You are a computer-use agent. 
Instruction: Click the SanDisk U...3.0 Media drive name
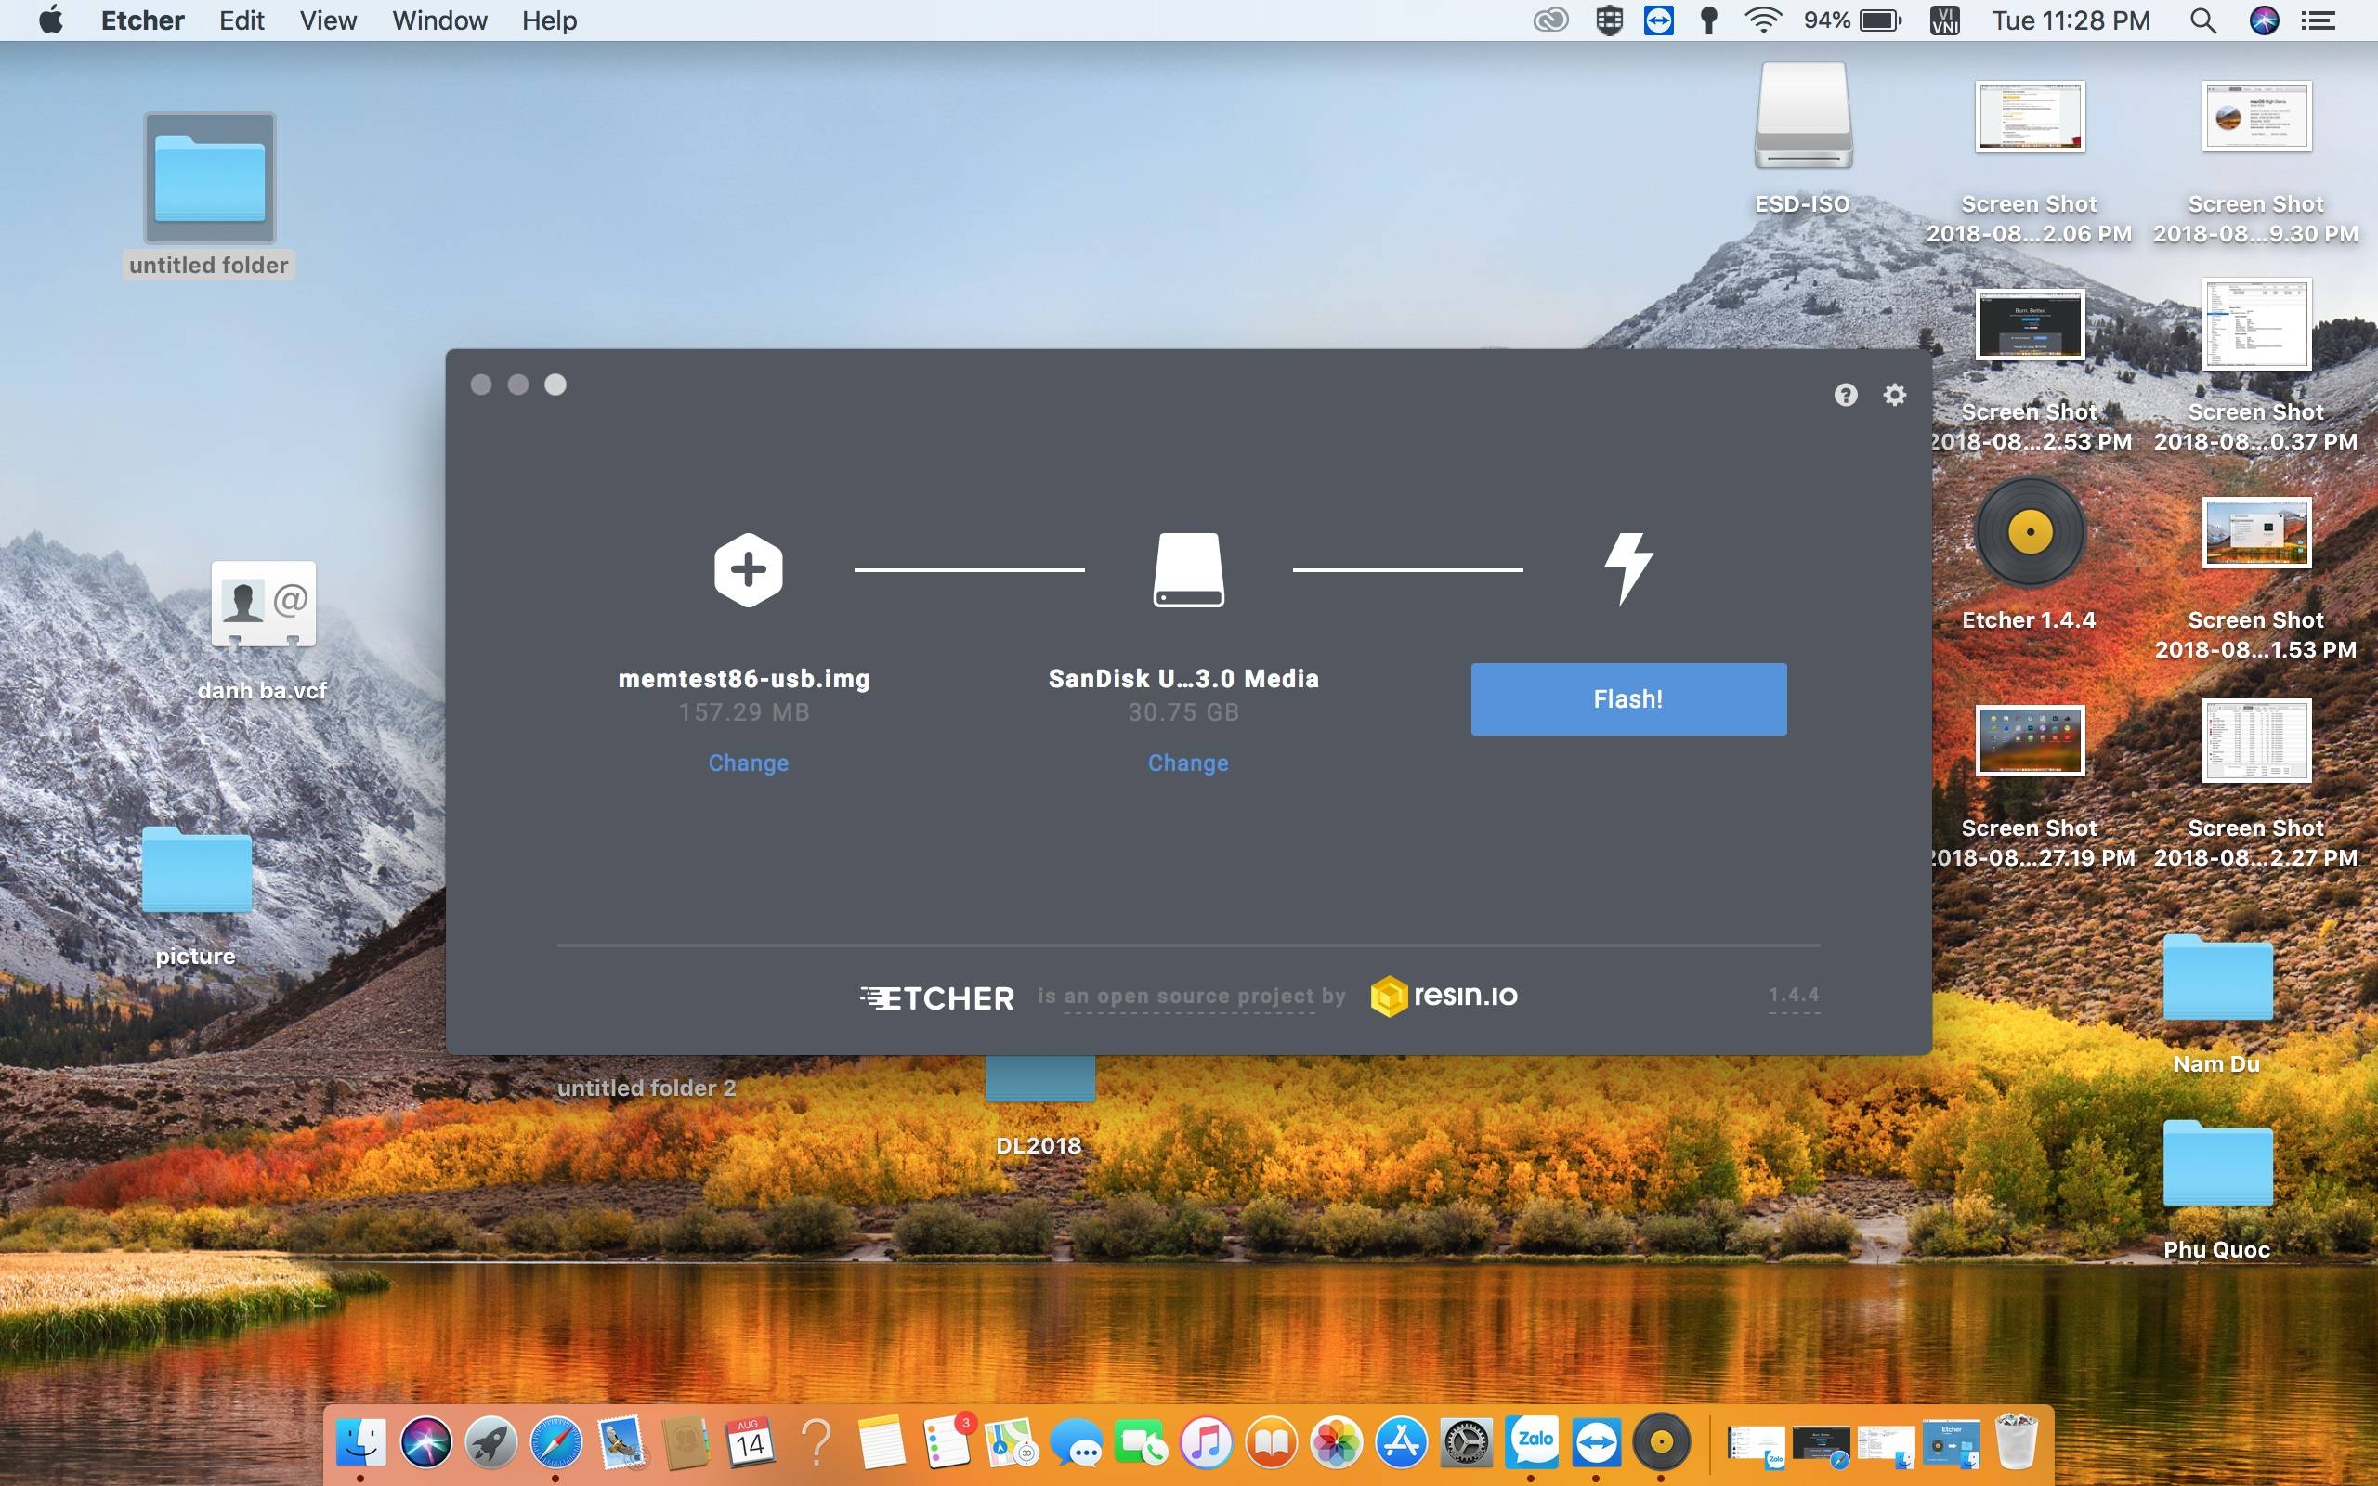click(1183, 678)
